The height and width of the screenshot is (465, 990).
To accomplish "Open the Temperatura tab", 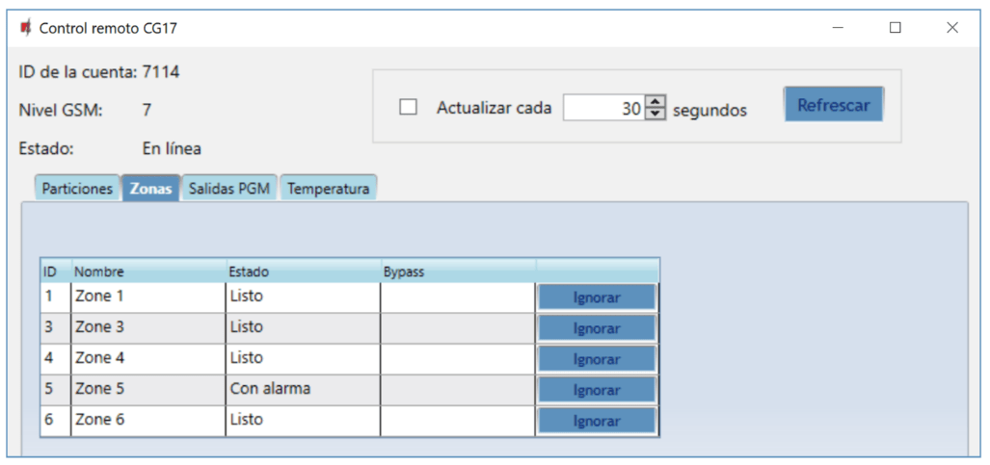I will click(x=328, y=189).
